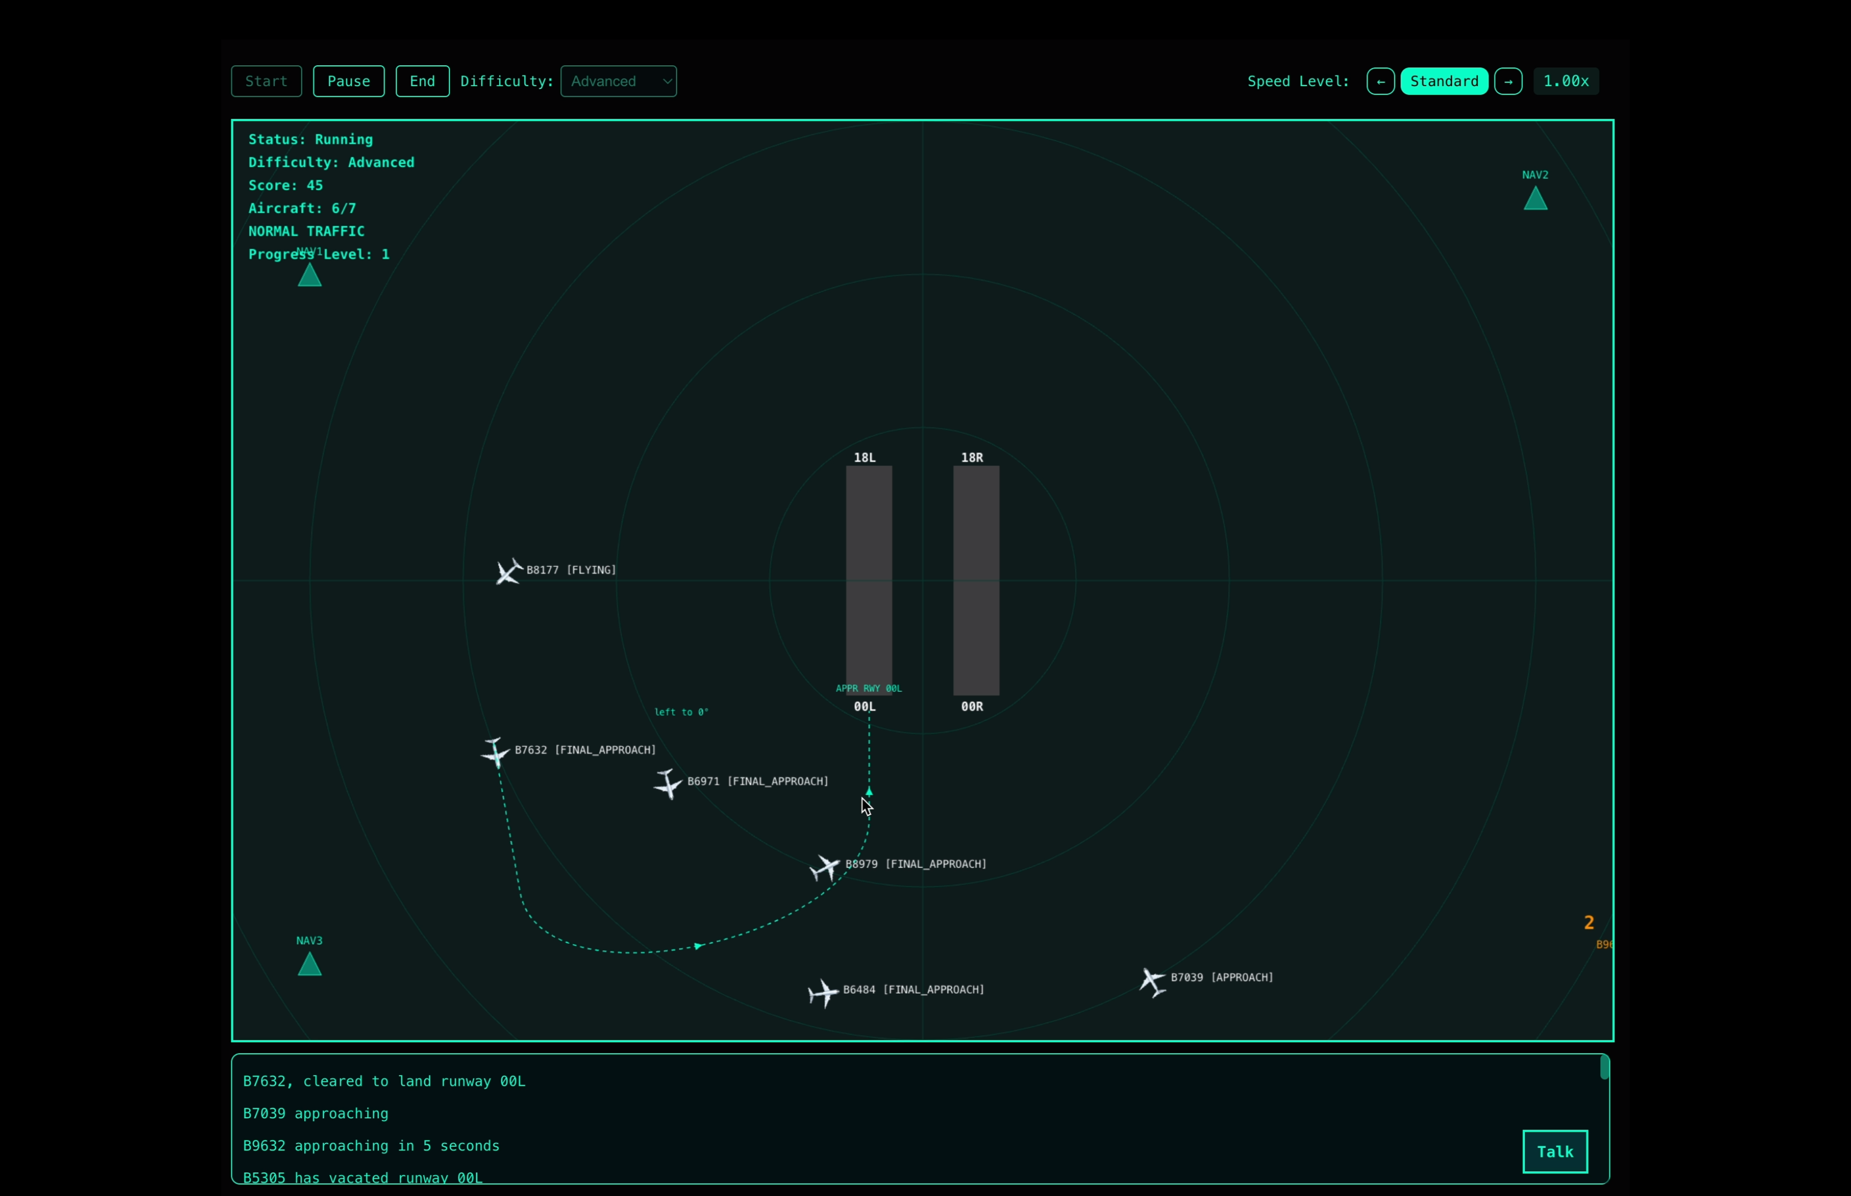Increase speed level with right arrow

[1508, 81]
